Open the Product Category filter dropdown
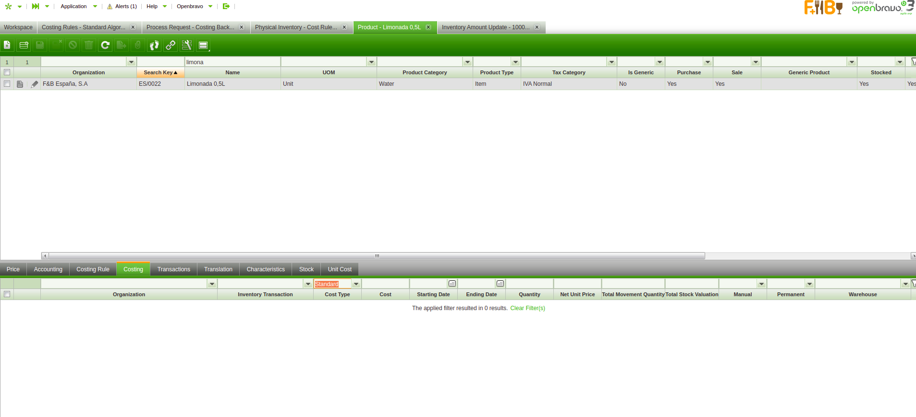Image resolution: width=916 pixels, height=417 pixels. 467,62
